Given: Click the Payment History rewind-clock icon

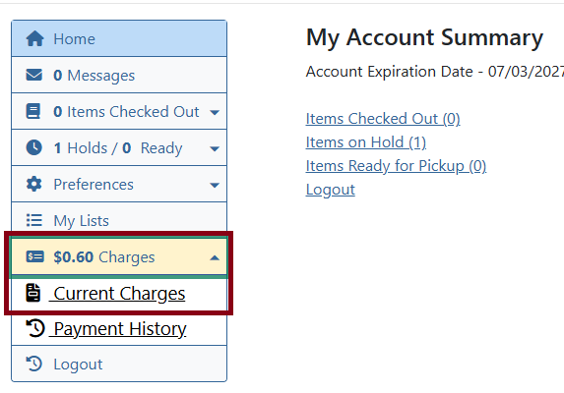Looking at the screenshot, I should 34,328.
